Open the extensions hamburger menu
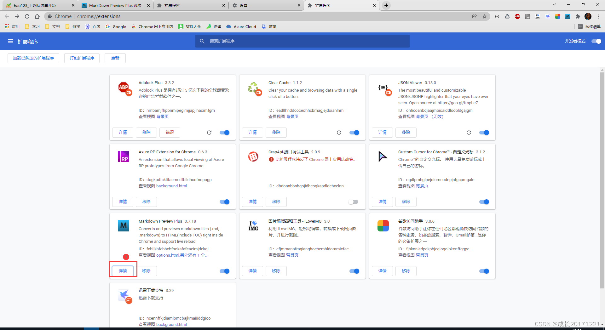The image size is (605, 330). (11, 41)
